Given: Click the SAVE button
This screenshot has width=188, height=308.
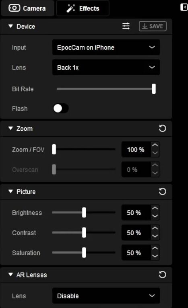Looking at the screenshot, I should pyautogui.click(x=153, y=26).
